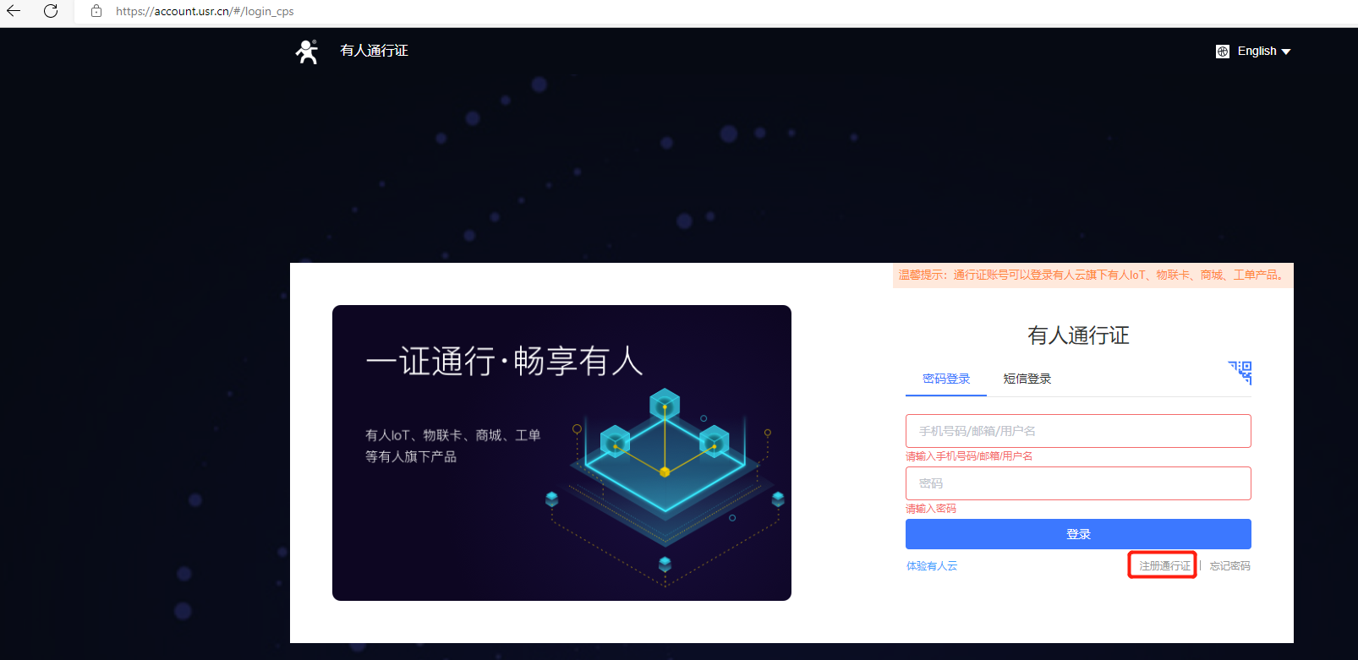Switch to QR code login icon
The height and width of the screenshot is (660, 1358).
[x=1240, y=372]
